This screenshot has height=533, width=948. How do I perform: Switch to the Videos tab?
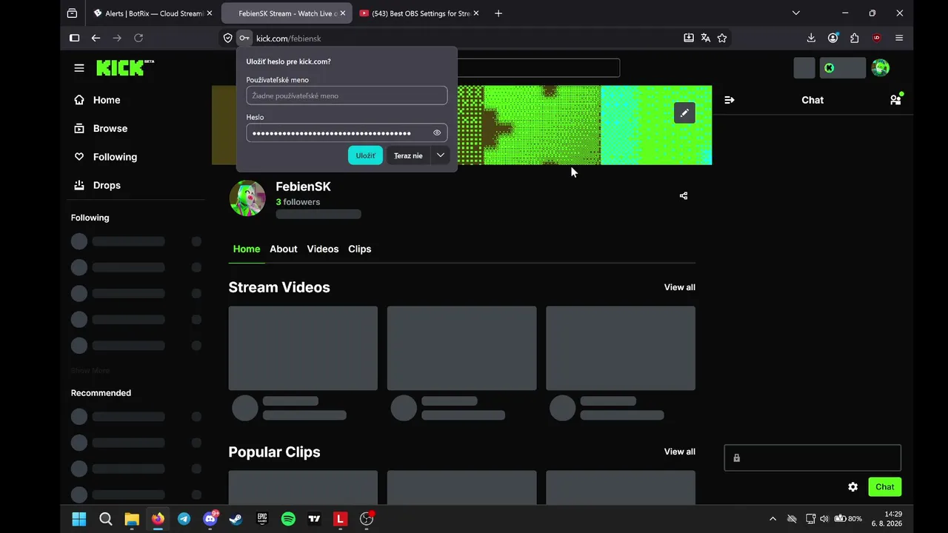(x=323, y=249)
